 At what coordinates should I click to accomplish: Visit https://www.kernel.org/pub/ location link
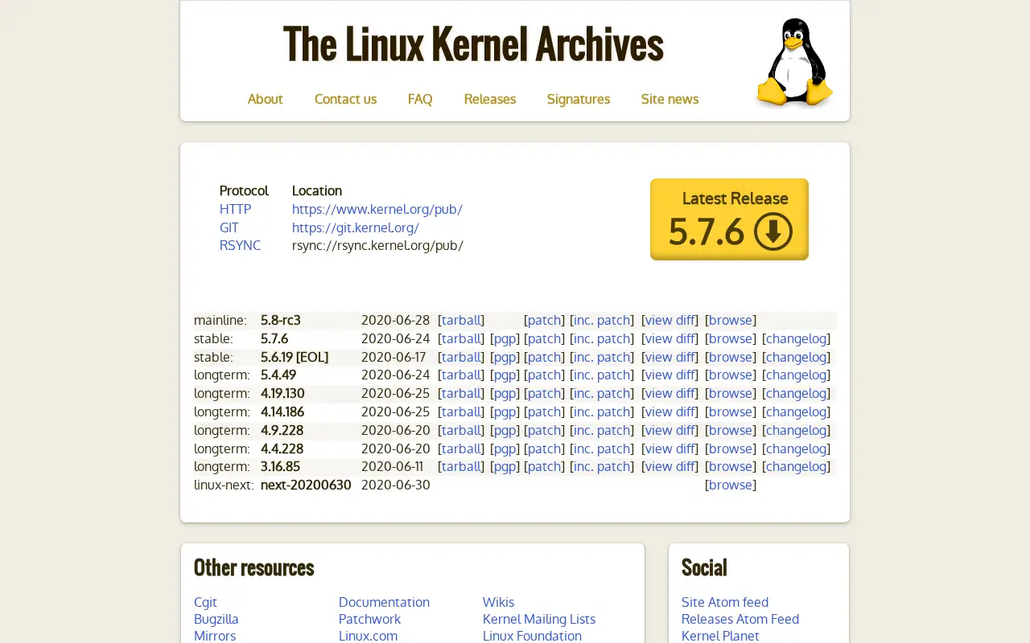coord(377,209)
